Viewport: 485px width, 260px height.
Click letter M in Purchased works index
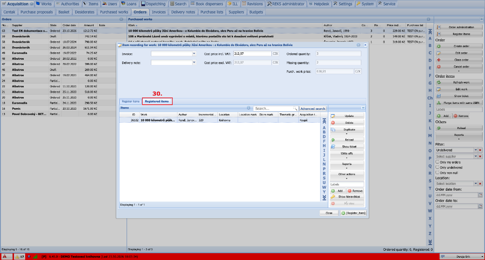430,135
